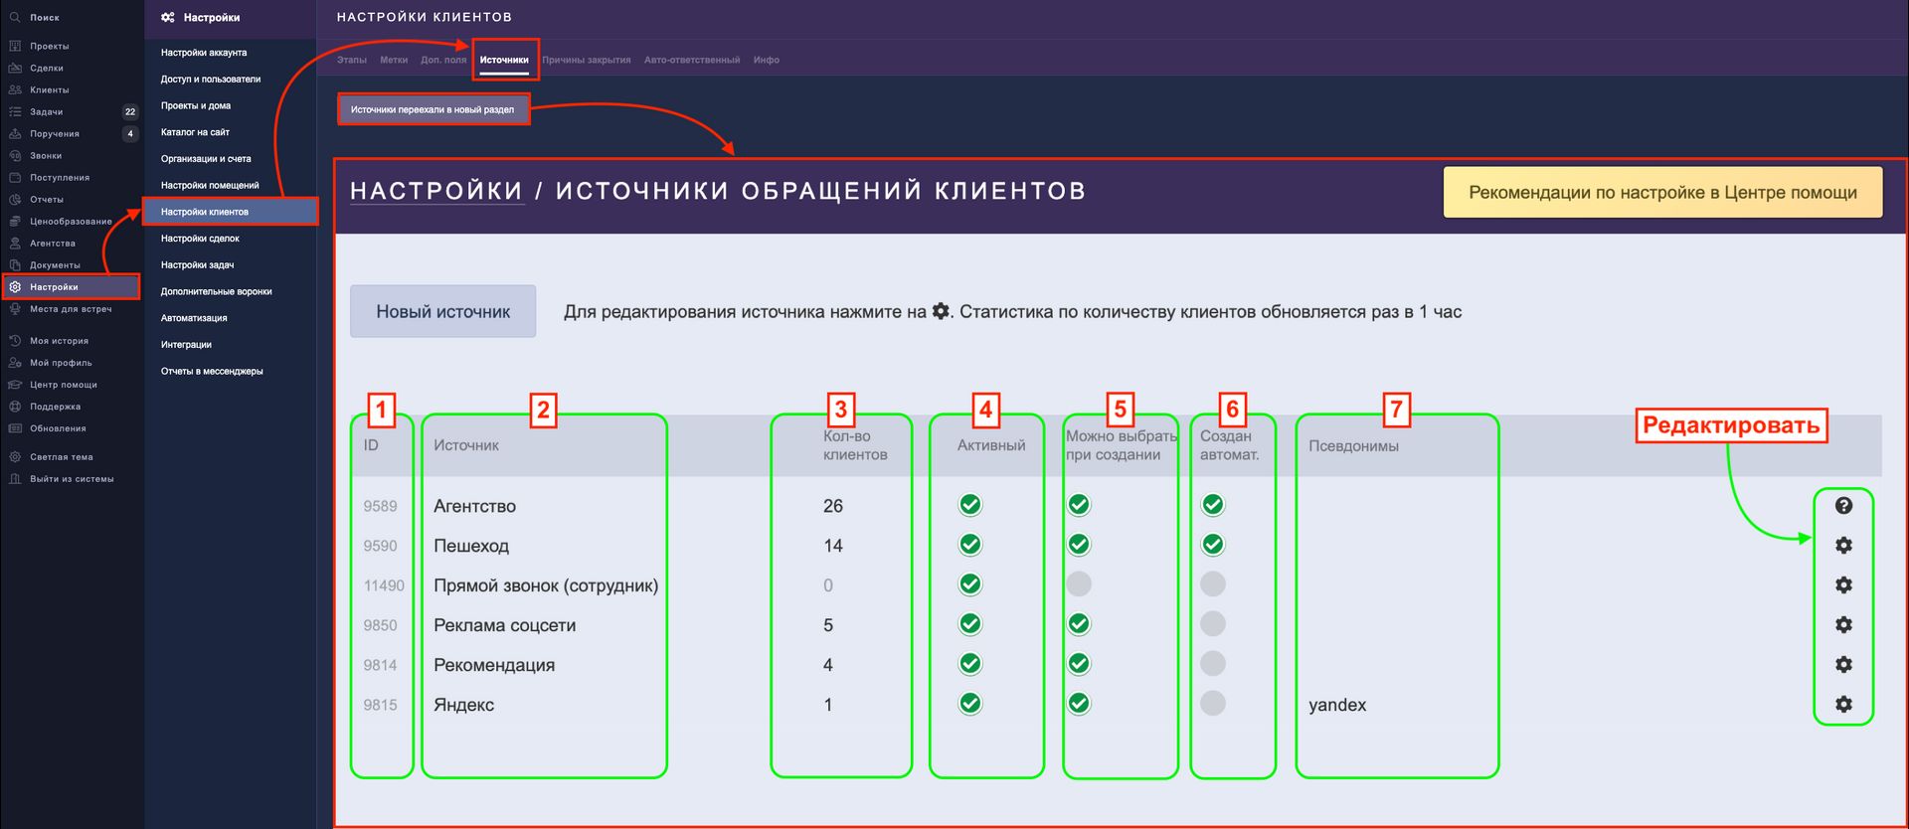Open Настройки клиентов in the settings menu
Image resolution: width=1909 pixels, height=829 pixels.
[230, 212]
